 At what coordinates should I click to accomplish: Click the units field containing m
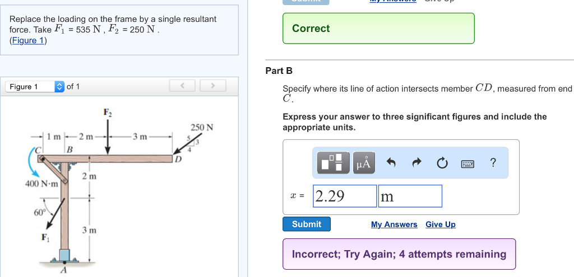coord(410,196)
